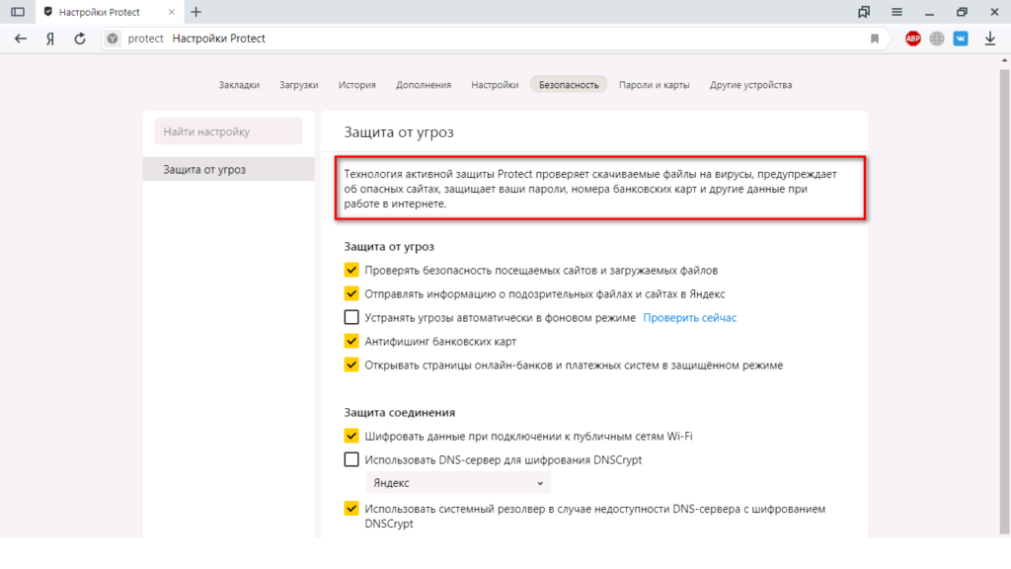Reload the page

(80, 39)
